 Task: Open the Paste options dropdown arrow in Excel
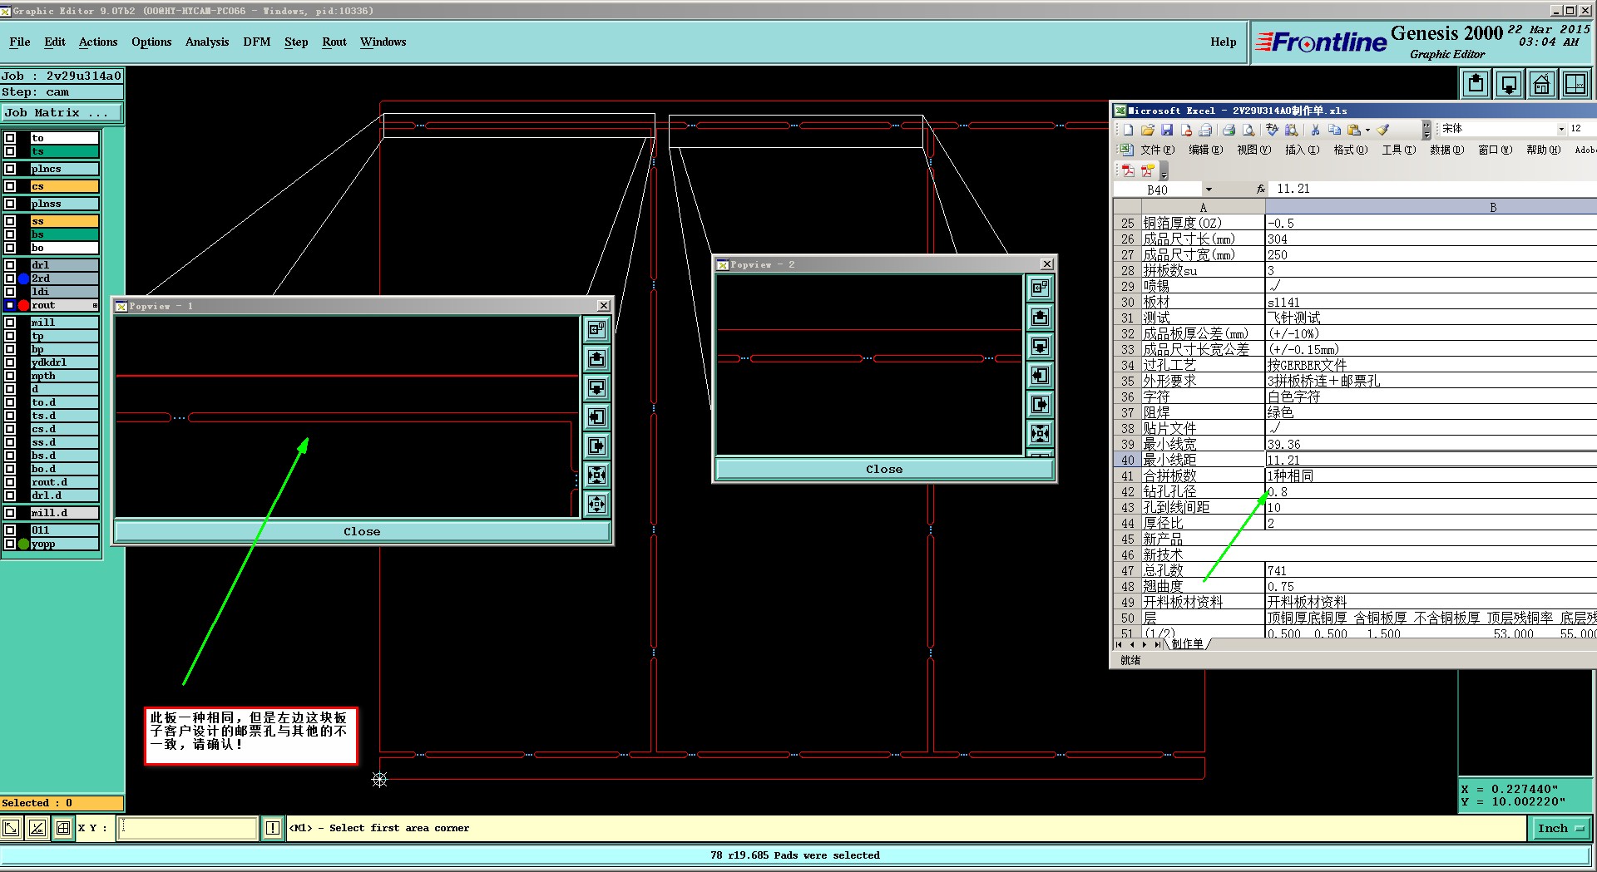click(1367, 130)
